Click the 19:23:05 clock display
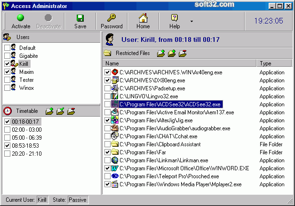The height and width of the screenshot is (206, 295). (x=269, y=21)
